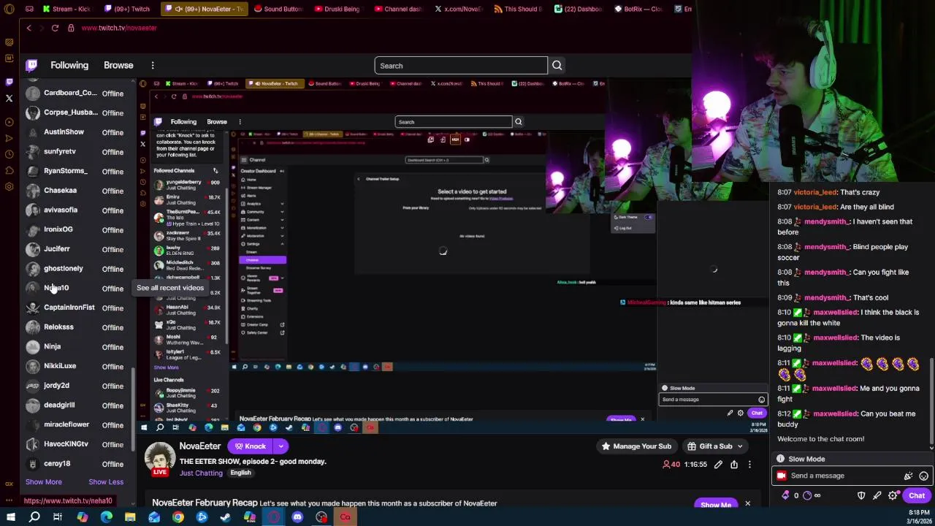
Task: Click the red camera icon in message box
Action: [782, 476]
